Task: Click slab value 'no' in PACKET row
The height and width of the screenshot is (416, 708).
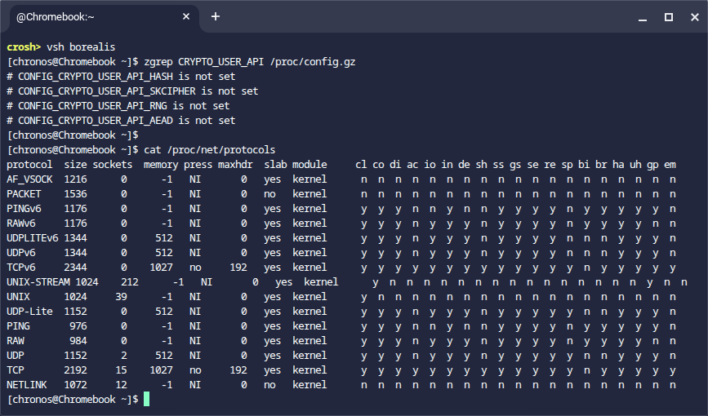Action: tap(269, 194)
